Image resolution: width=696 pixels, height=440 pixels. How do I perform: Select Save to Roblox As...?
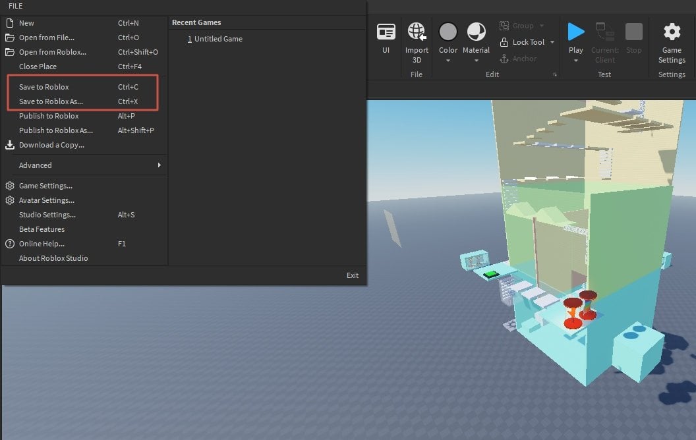click(84, 101)
